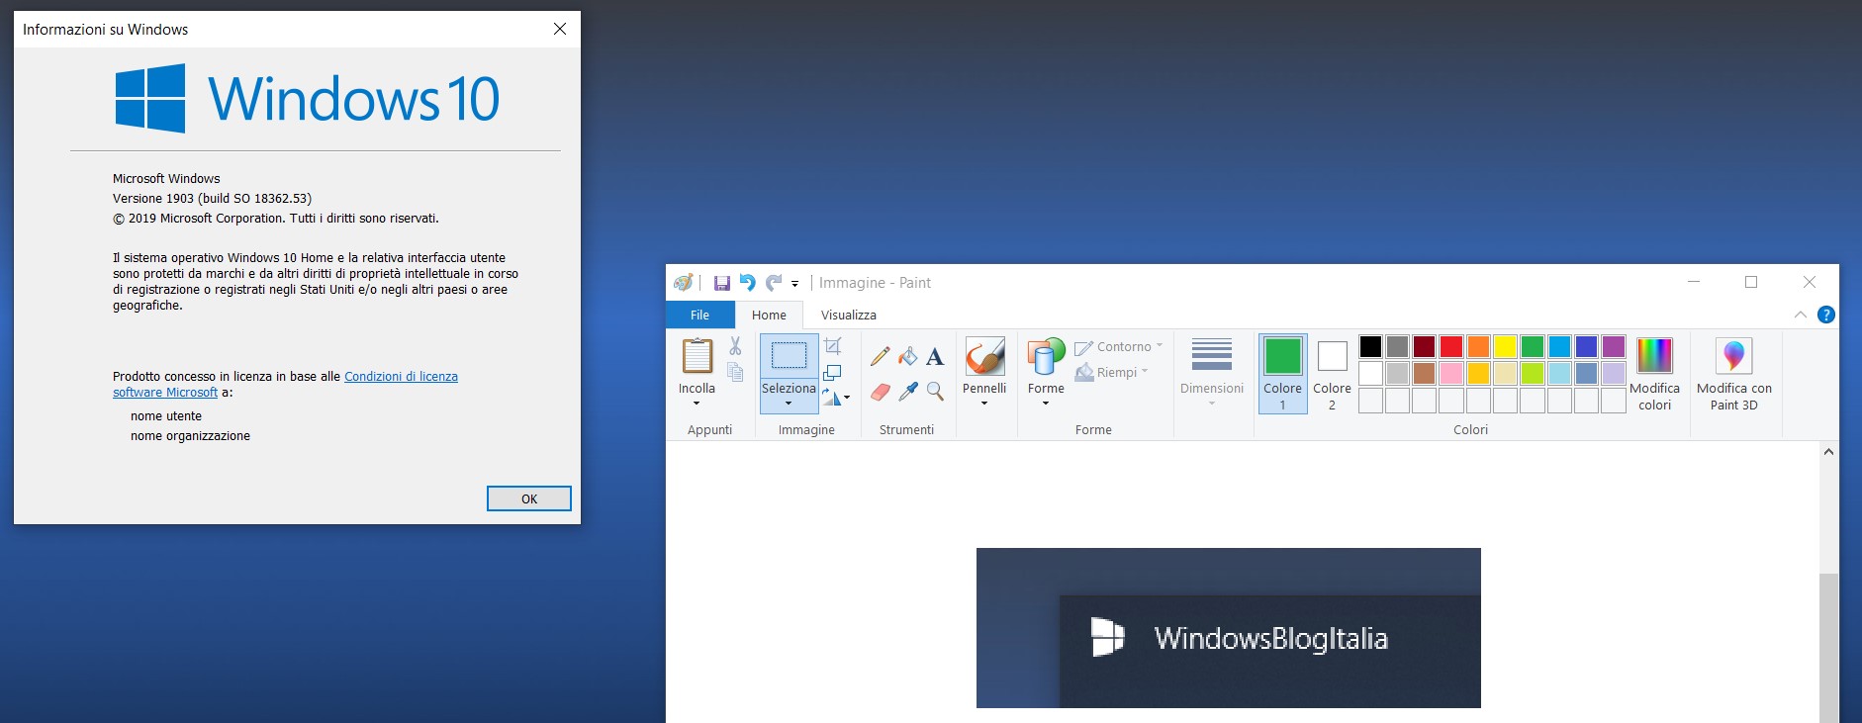Image resolution: width=1862 pixels, height=723 pixels.
Task: Collapse the Paint ribbon with the chevron
Action: 1800,315
